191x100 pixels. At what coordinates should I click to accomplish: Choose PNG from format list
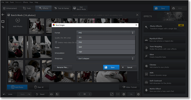point(106,42)
